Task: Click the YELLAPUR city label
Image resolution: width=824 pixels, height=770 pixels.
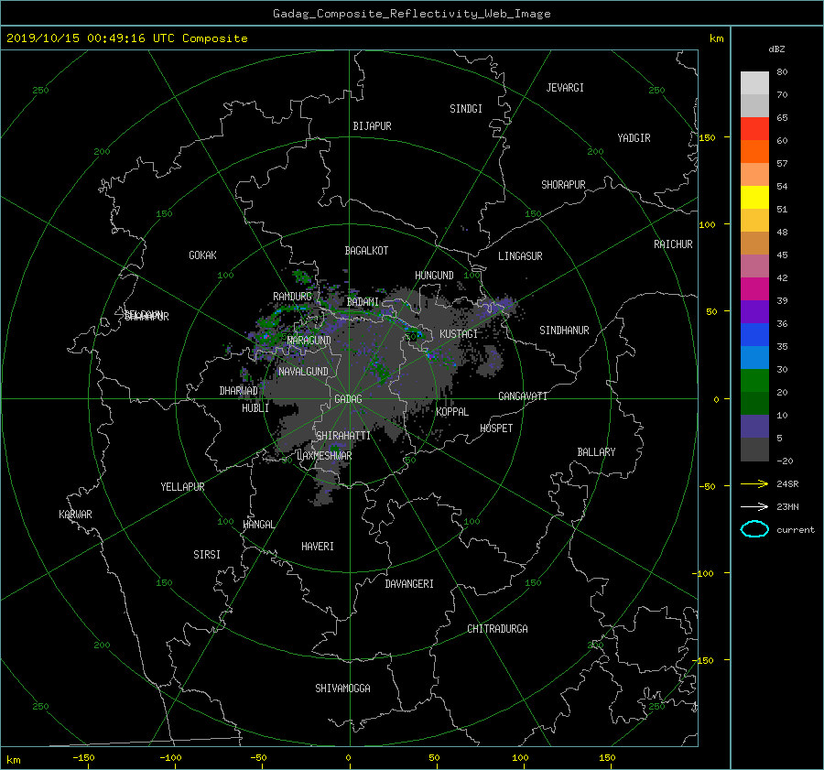Action: point(182,487)
